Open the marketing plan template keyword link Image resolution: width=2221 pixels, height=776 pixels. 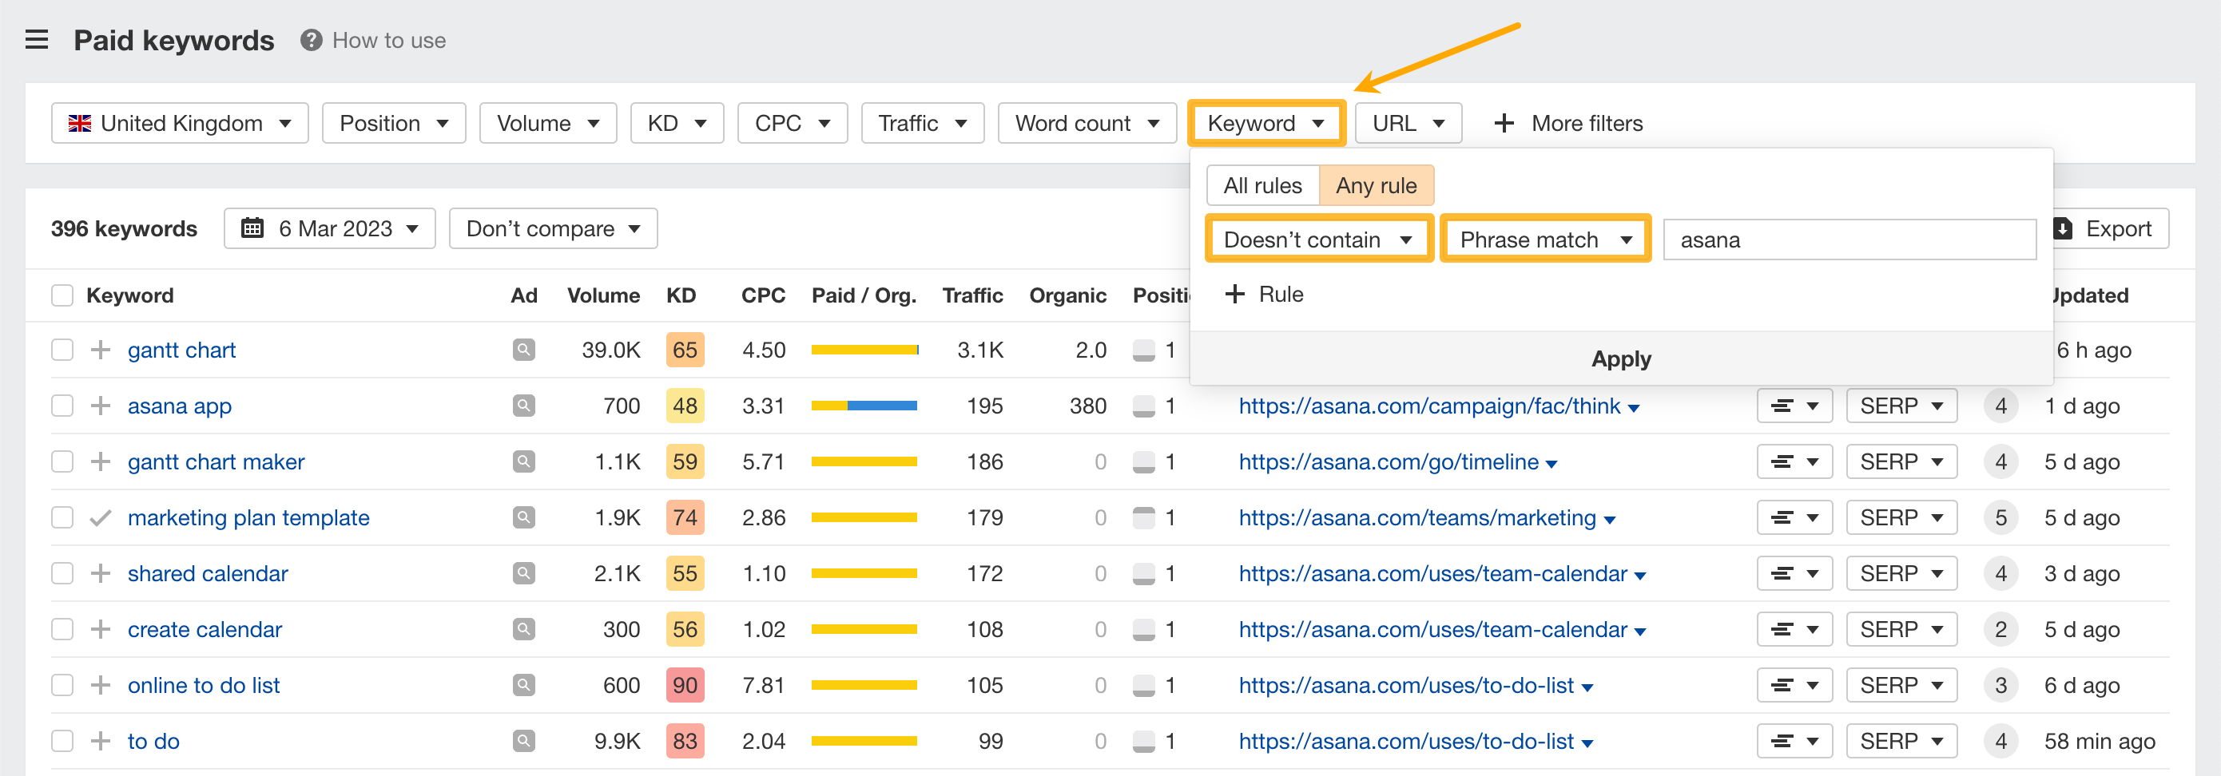[248, 517]
